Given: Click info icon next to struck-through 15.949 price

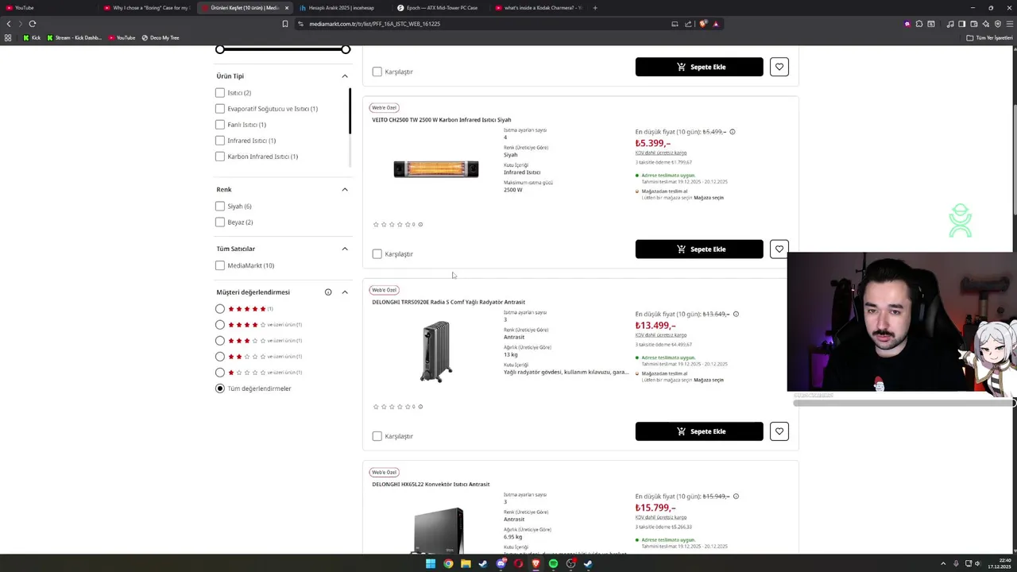Looking at the screenshot, I should pos(736,497).
